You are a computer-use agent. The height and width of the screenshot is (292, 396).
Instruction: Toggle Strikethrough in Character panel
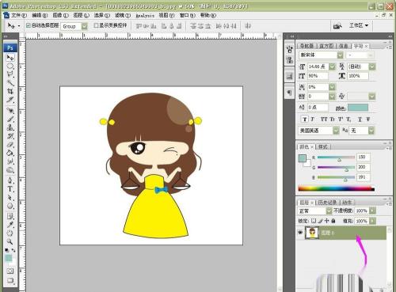[x=368, y=119]
